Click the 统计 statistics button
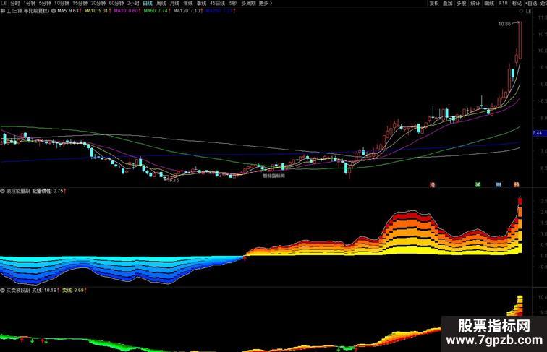Image resolution: width=547 pixels, height=352 pixels. [475, 3]
